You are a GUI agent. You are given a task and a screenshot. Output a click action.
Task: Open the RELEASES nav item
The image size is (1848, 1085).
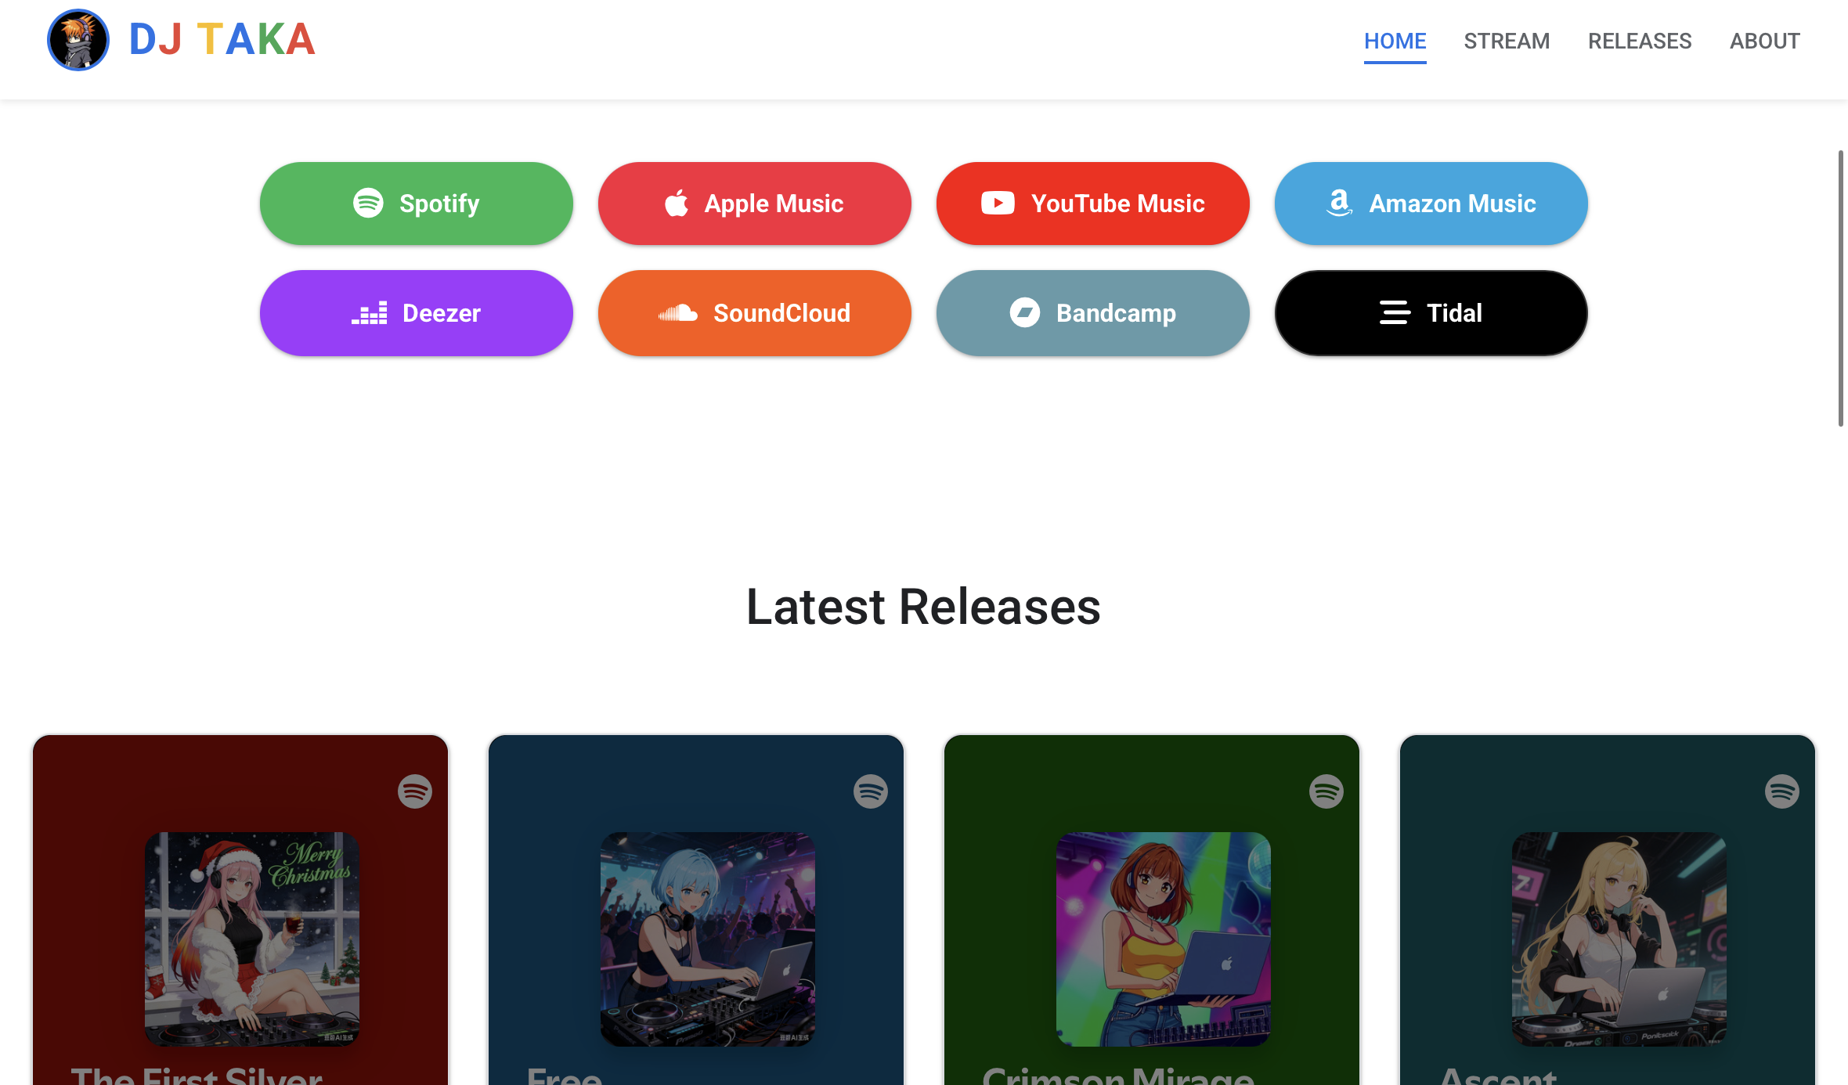pos(1640,41)
